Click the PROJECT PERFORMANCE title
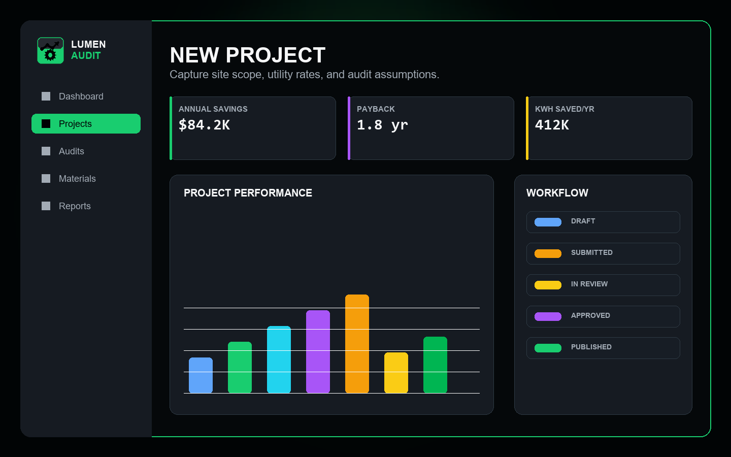The width and height of the screenshot is (731, 457). click(x=248, y=193)
